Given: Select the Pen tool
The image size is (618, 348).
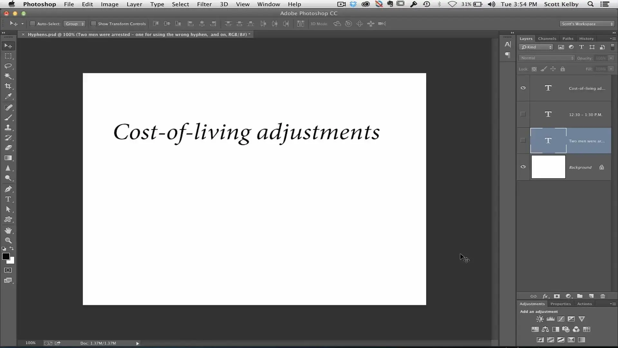Looking at the screenshot, I should tap(8, 189).
